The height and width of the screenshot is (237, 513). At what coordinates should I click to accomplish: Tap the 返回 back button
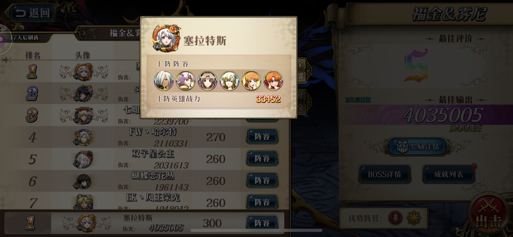point(32,13)
